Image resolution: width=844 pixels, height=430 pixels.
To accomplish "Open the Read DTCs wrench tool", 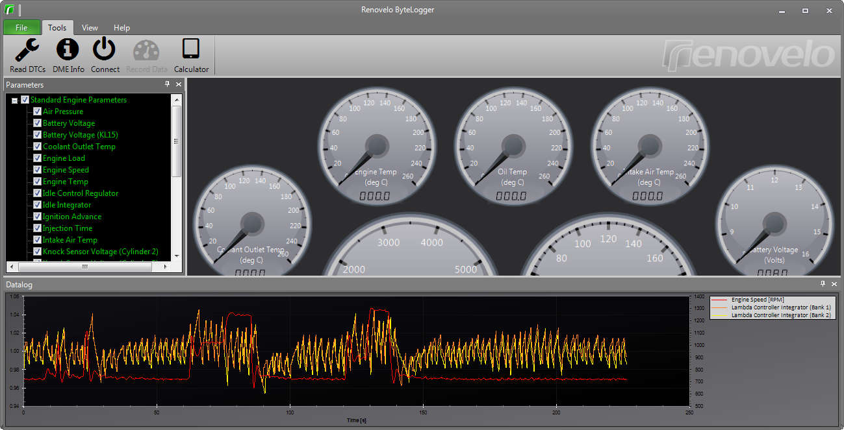I will pos(27,56).
